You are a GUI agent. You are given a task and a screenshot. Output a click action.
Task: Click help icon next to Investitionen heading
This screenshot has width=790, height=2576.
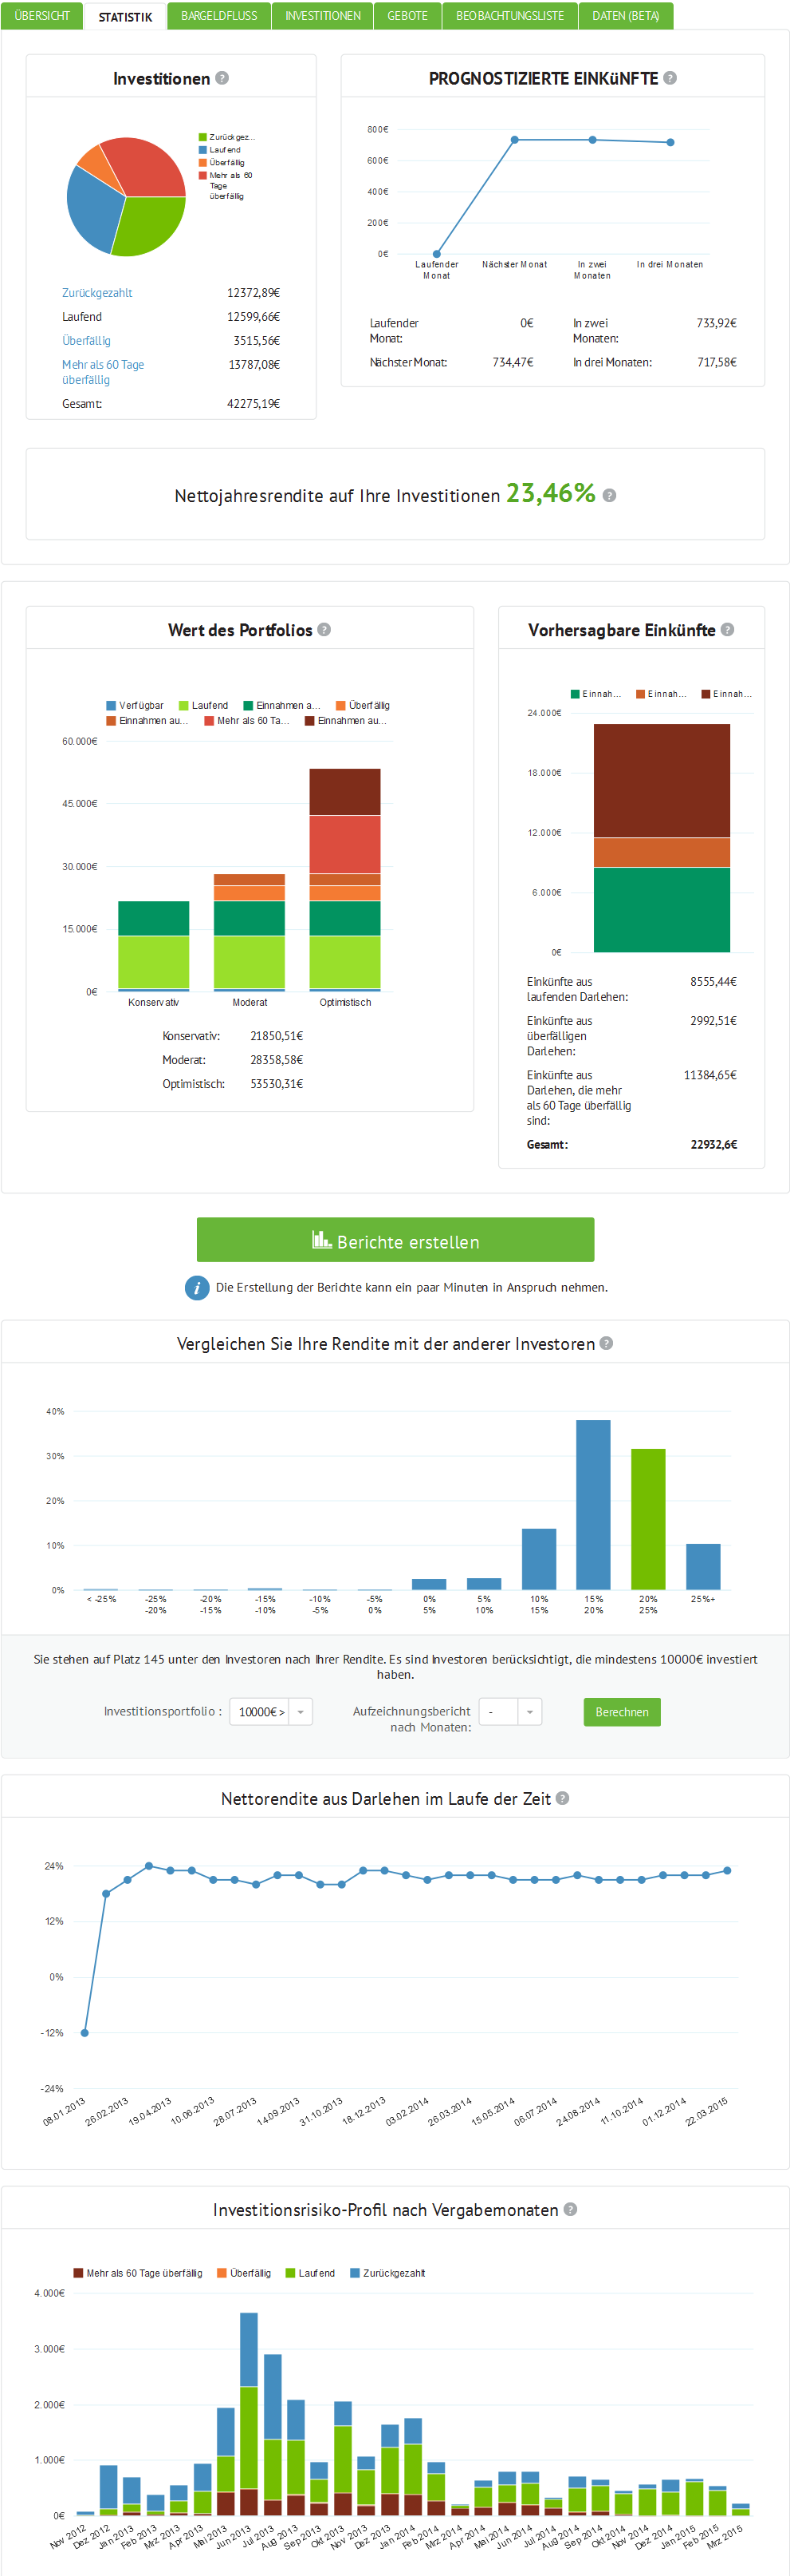tap(222, 78)
